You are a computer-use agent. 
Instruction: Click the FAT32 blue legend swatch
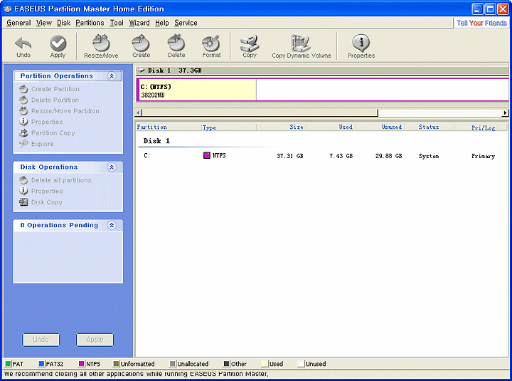41,364
